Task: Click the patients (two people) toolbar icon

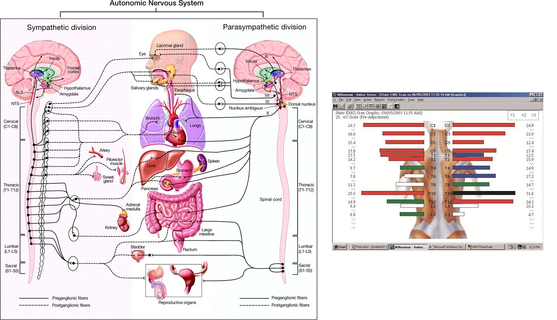Action: pos(335,106)
